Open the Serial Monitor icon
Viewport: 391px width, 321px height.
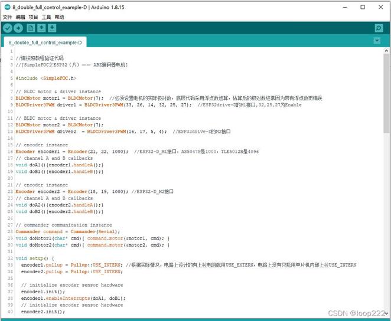[379, 28]
